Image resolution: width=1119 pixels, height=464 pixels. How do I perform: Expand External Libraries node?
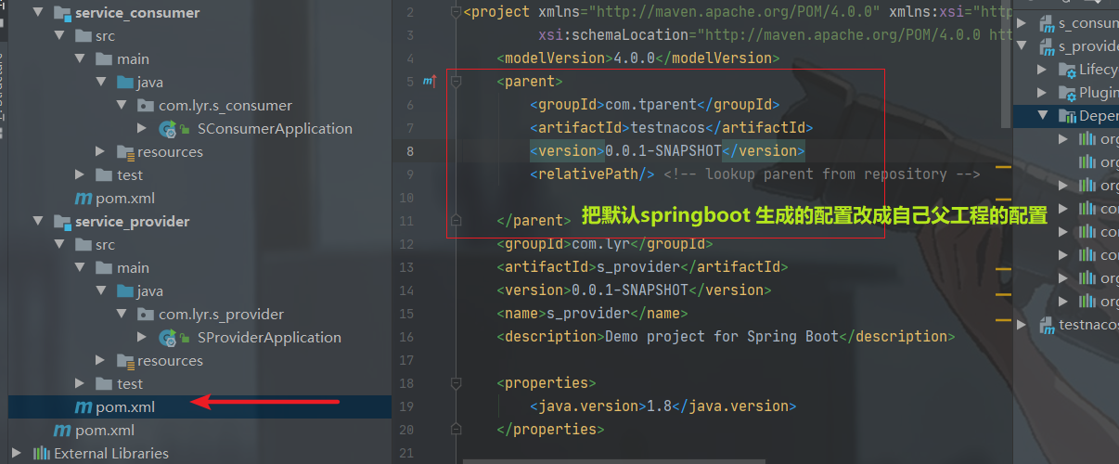19,454
